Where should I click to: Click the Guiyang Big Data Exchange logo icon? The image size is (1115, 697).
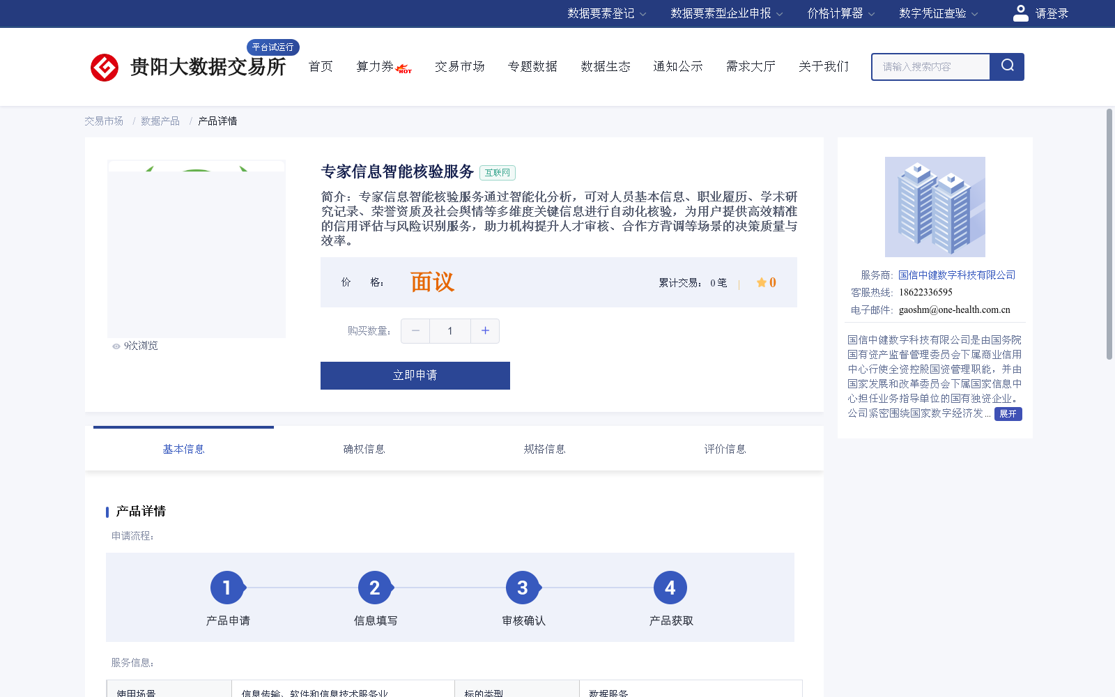point(105,68)
